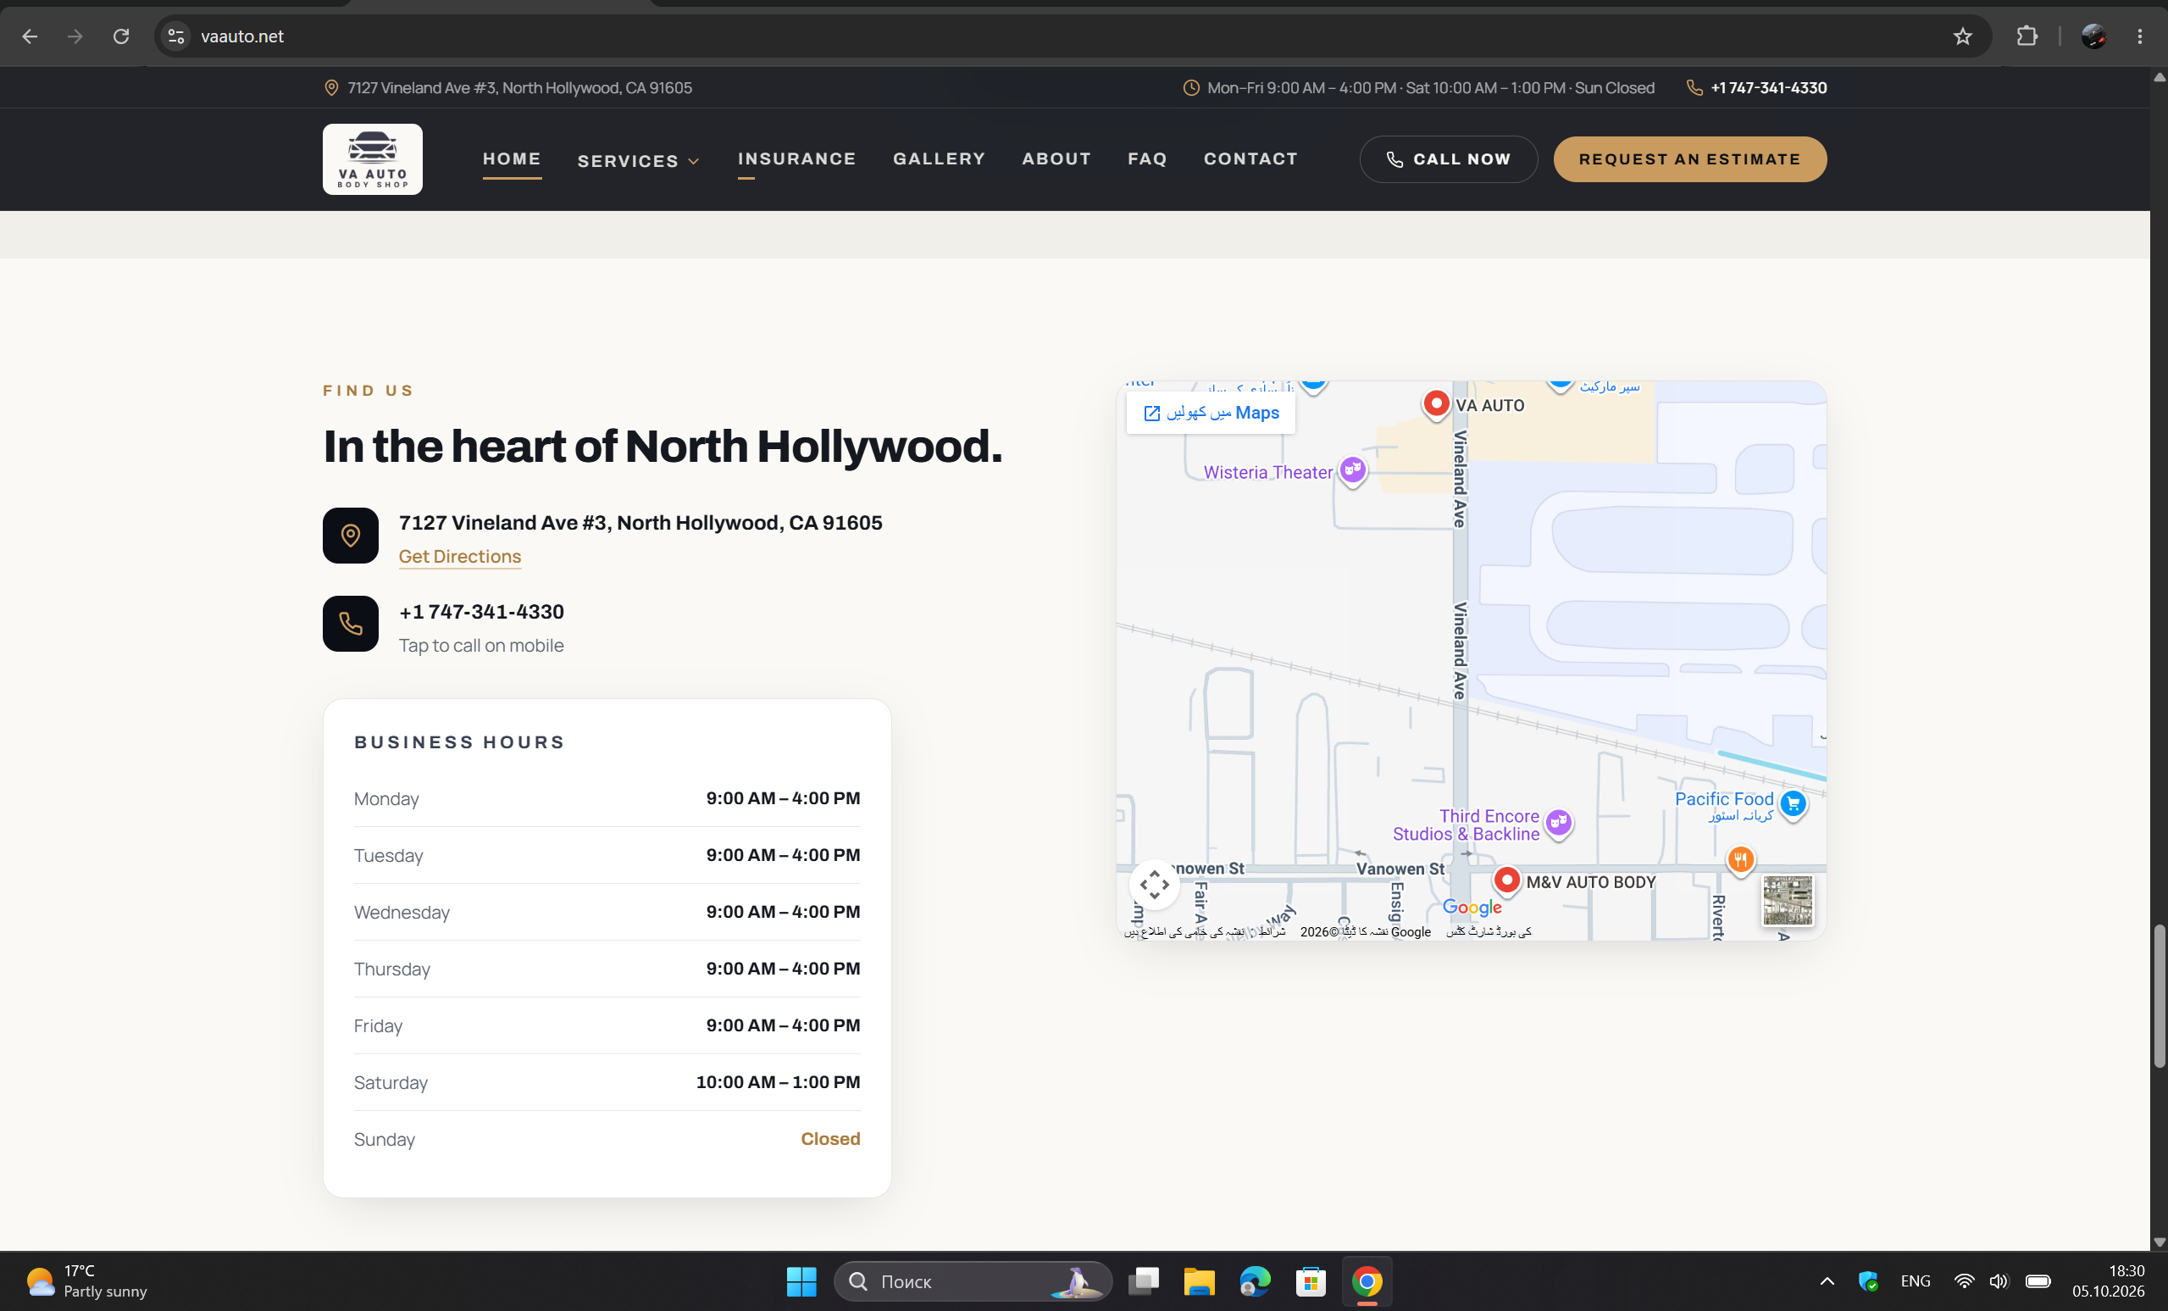The width and height of the screenshot is (2168, 1311).
Task: Toggle map camera controls button
Action: coord(1155,884)
